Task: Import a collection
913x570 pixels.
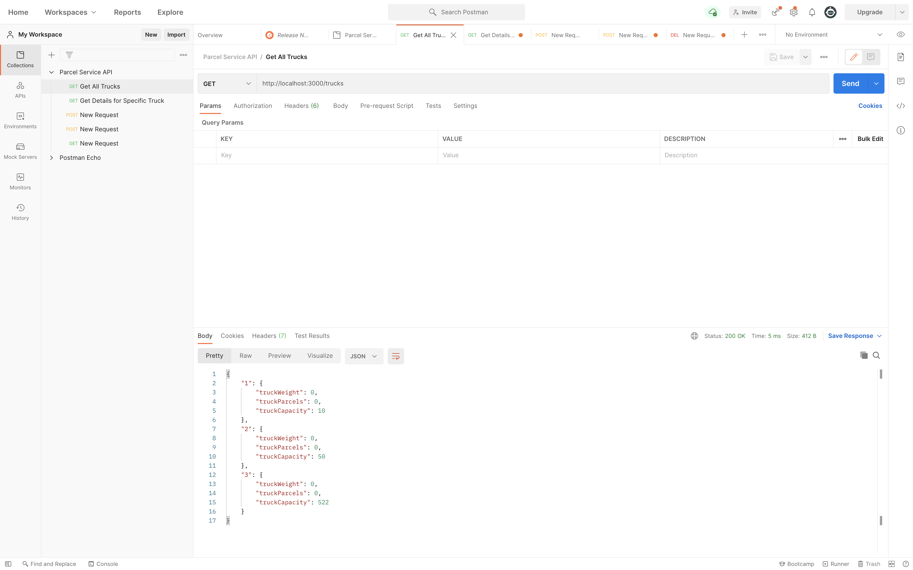Action: pyautogui.click(x=176, y=34)
